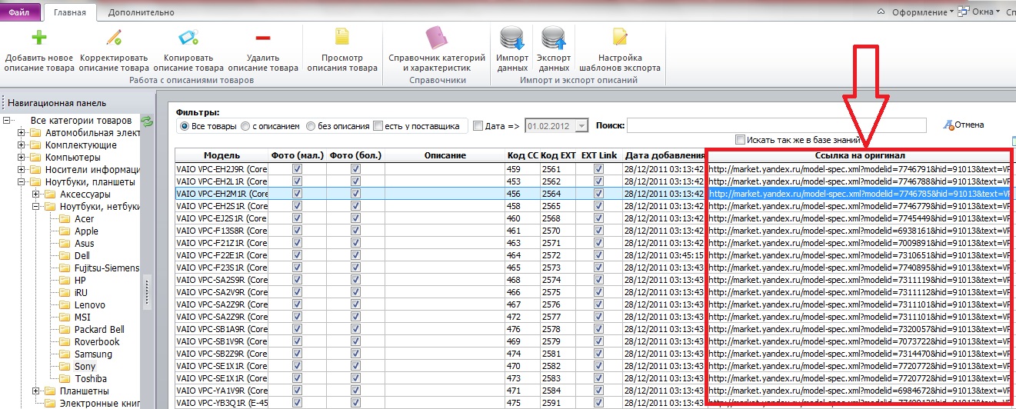Click the green plus add new product description icon
Screen dimensions: 1016x409
(38, 37)
